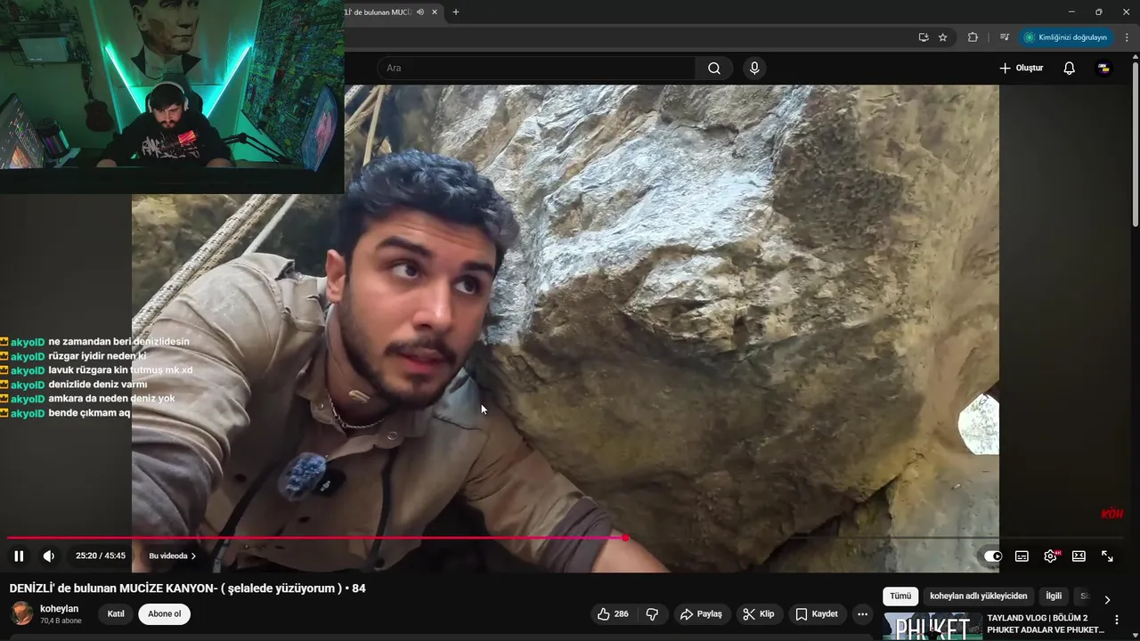Dislike the video
This screenshot has width=1140, height=641.
pyautogui.click(x=652, y=614)
